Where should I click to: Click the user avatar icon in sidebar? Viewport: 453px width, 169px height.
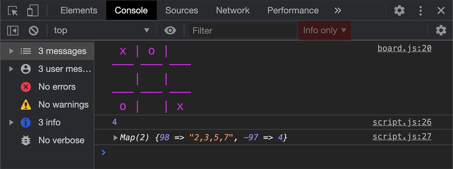pyautogui.click(x=26, y=69)
